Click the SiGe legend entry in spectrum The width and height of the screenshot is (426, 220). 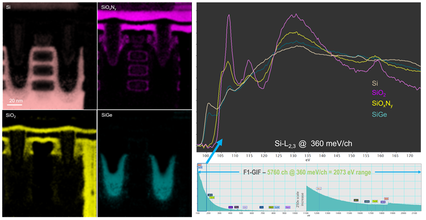[379, 114]
